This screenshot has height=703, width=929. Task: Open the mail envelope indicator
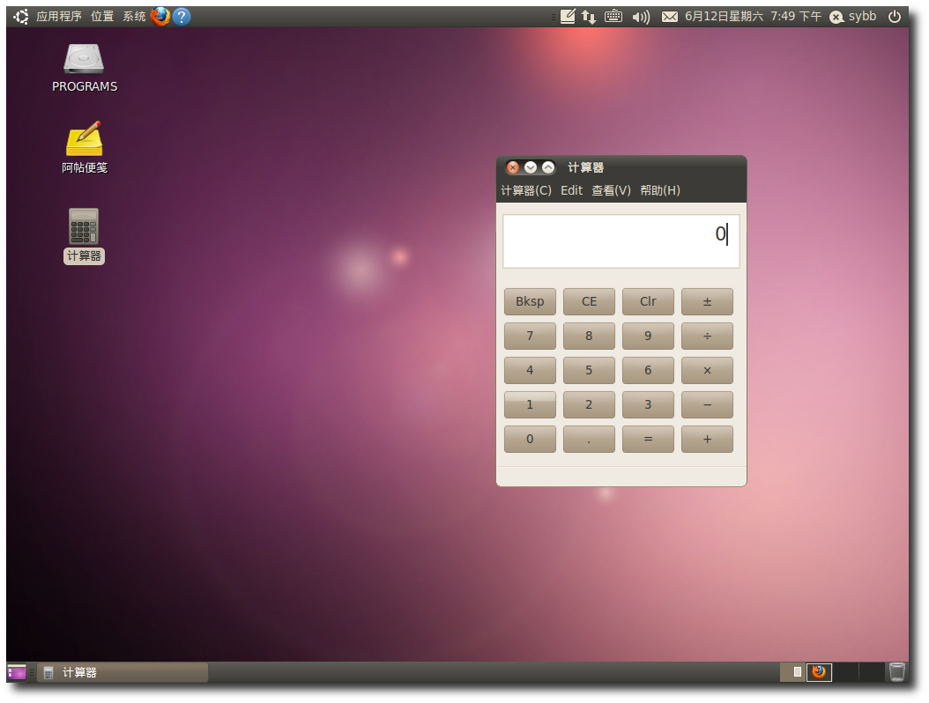pyautogui.click(x=670, y=17)
